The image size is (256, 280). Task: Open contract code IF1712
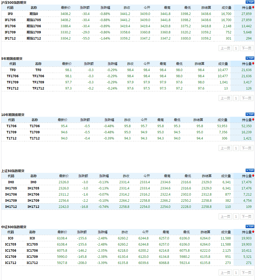pyautogui.click(x=10, y=38)
